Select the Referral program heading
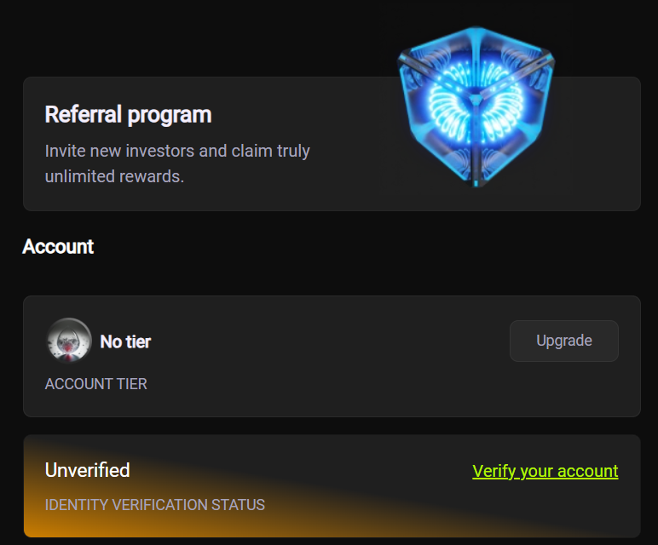This screenshot has width=658, height=545. (128, 114)
